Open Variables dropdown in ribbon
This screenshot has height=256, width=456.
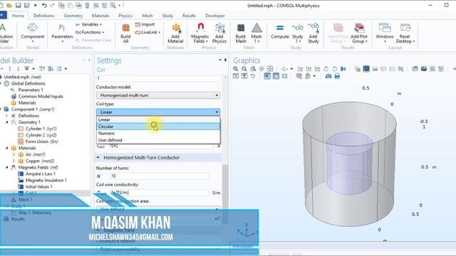pyautogui.click(x=88, y=24)
